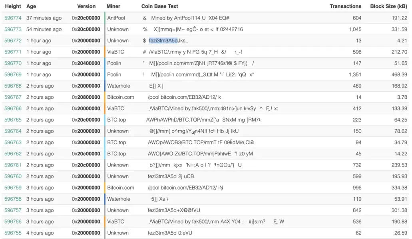Open block 596761 page
This screenshot has height=239, width=412.
point(13,165)
